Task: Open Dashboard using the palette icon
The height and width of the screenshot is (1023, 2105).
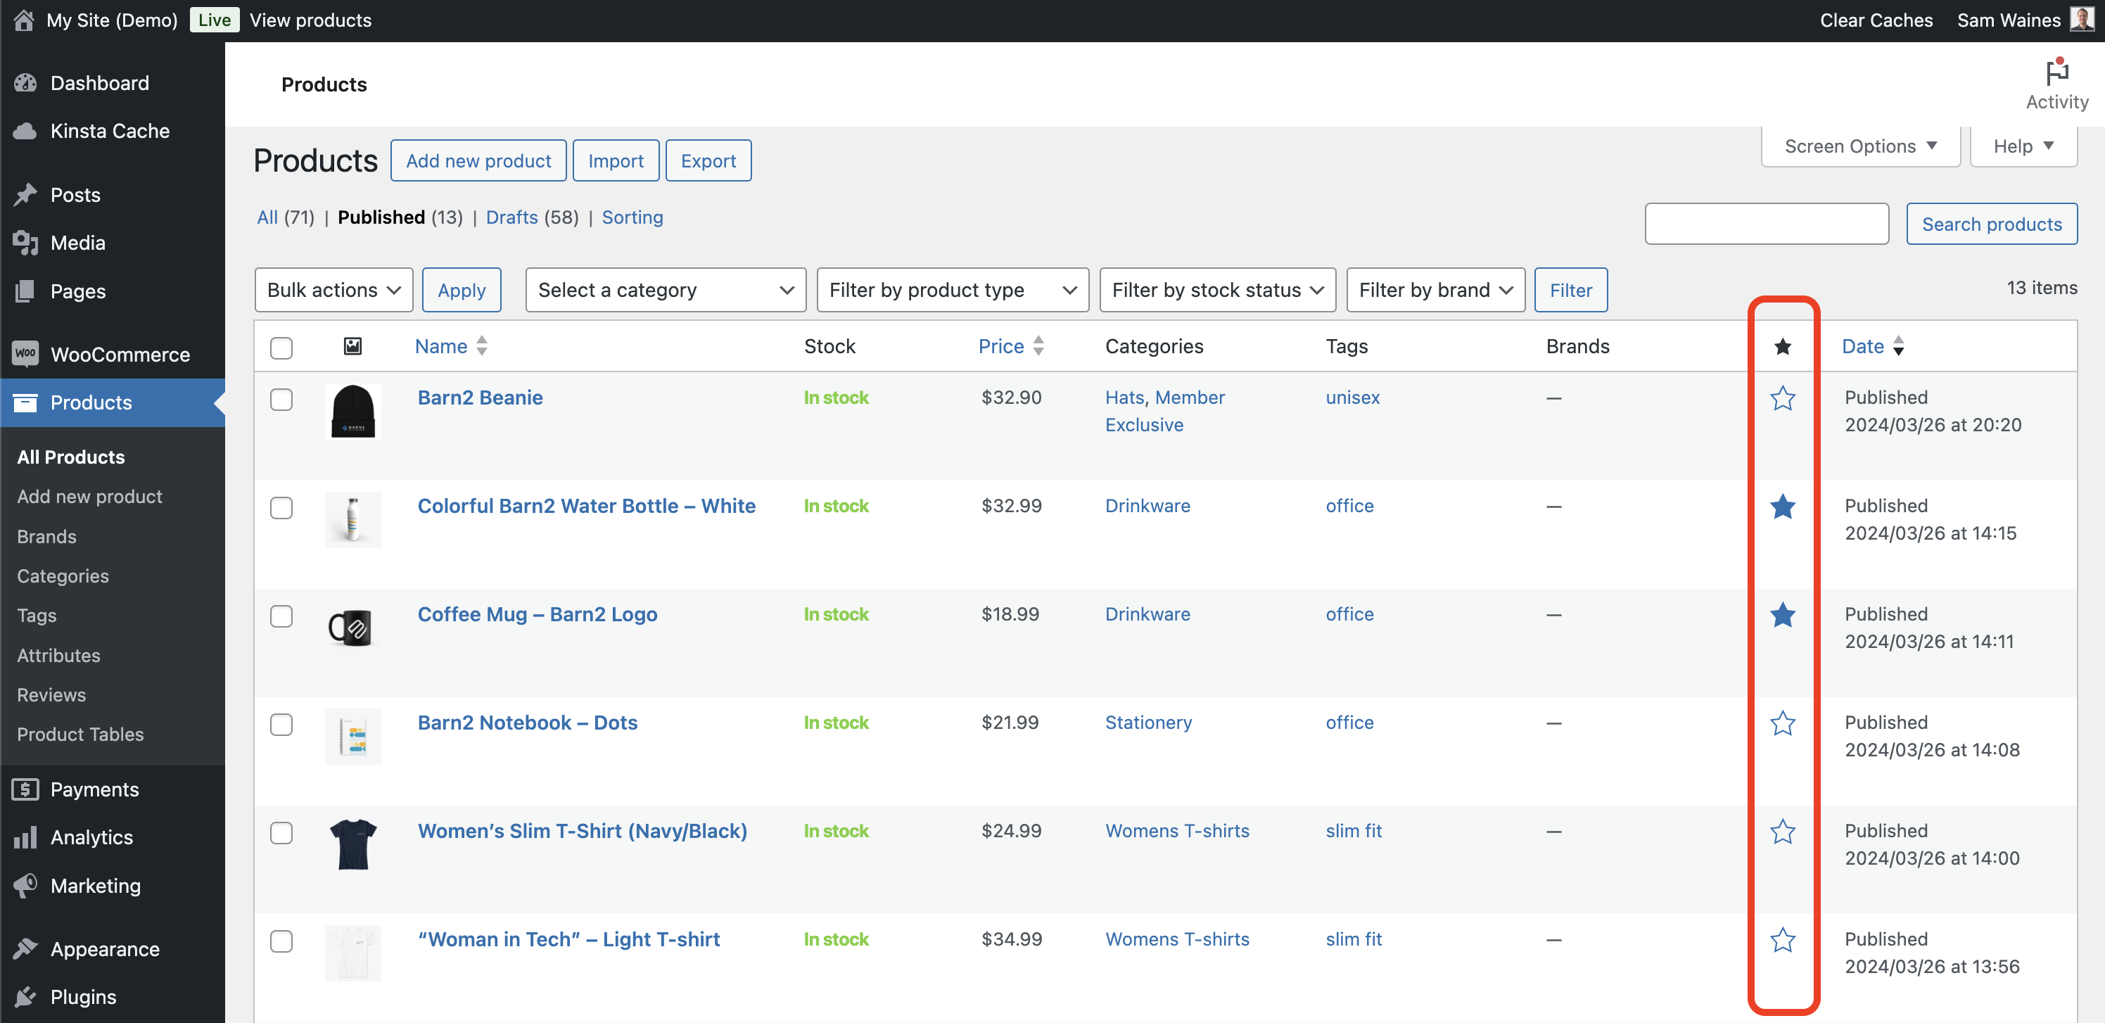Action: coord(25,82)
